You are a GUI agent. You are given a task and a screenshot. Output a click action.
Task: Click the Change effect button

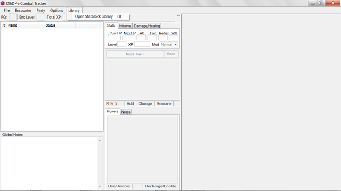click(145, 103)
